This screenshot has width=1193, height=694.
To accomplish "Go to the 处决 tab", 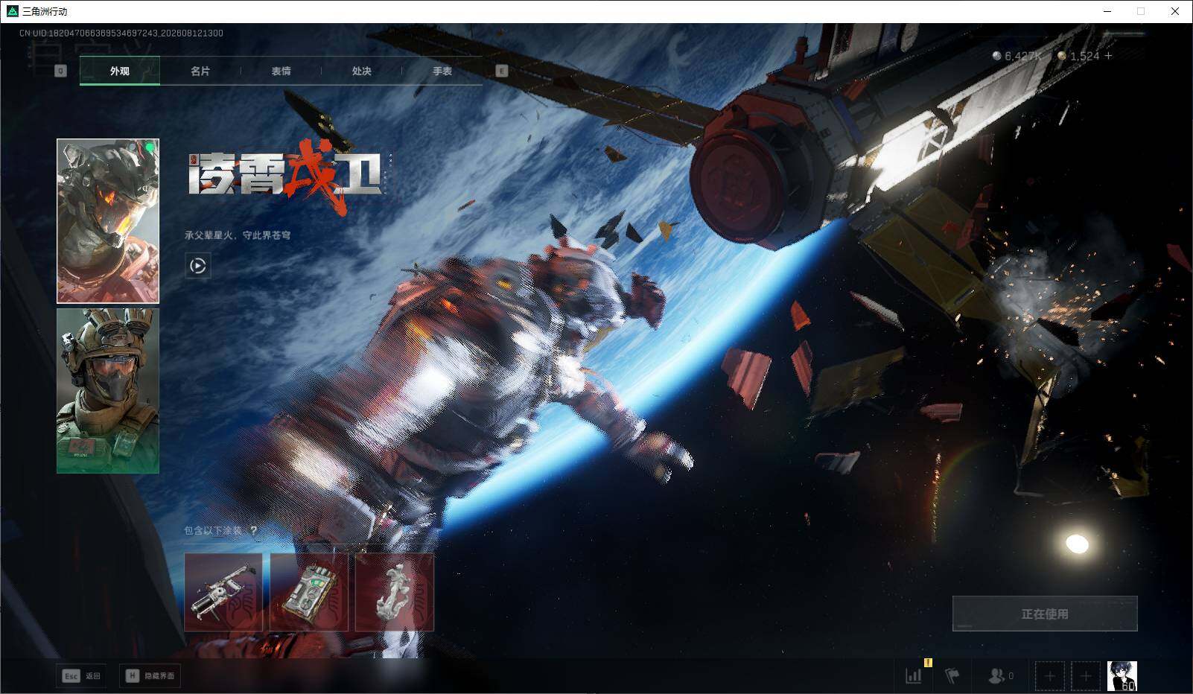I will click(x=361, y=71).
